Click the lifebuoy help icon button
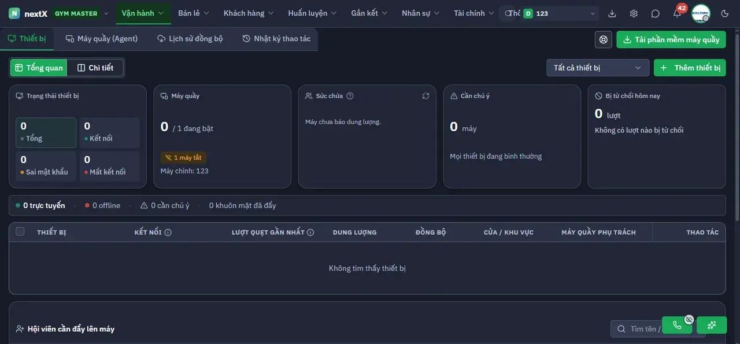Viewport: 740px width, 344px height. point(604,39)
